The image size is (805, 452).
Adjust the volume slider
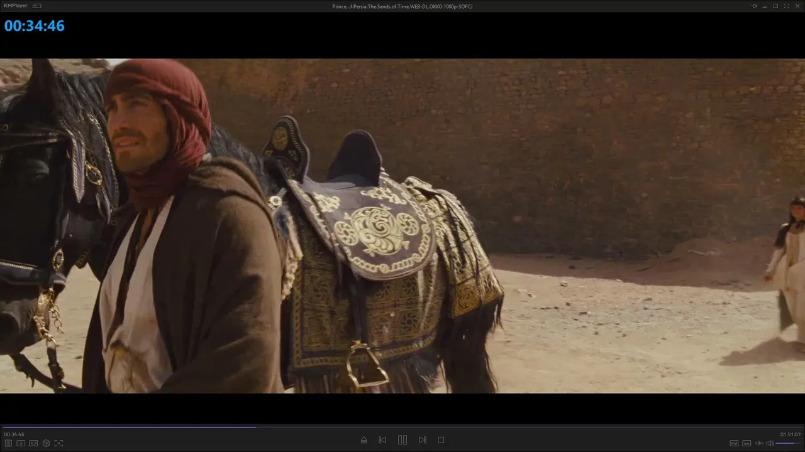(x=789, y=443)
